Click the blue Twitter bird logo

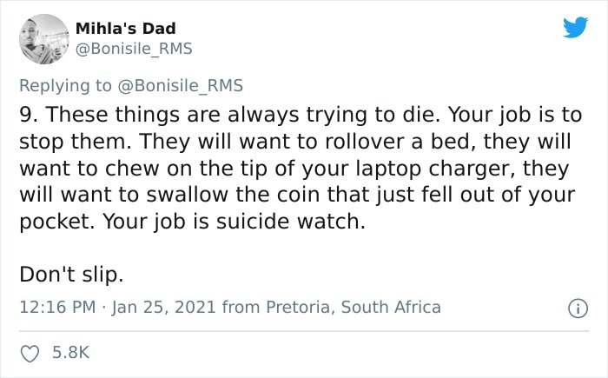pos(575,27)
